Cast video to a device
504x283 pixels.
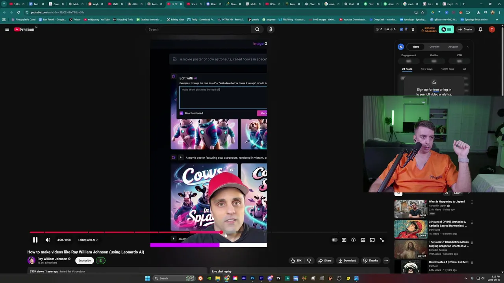372,240
